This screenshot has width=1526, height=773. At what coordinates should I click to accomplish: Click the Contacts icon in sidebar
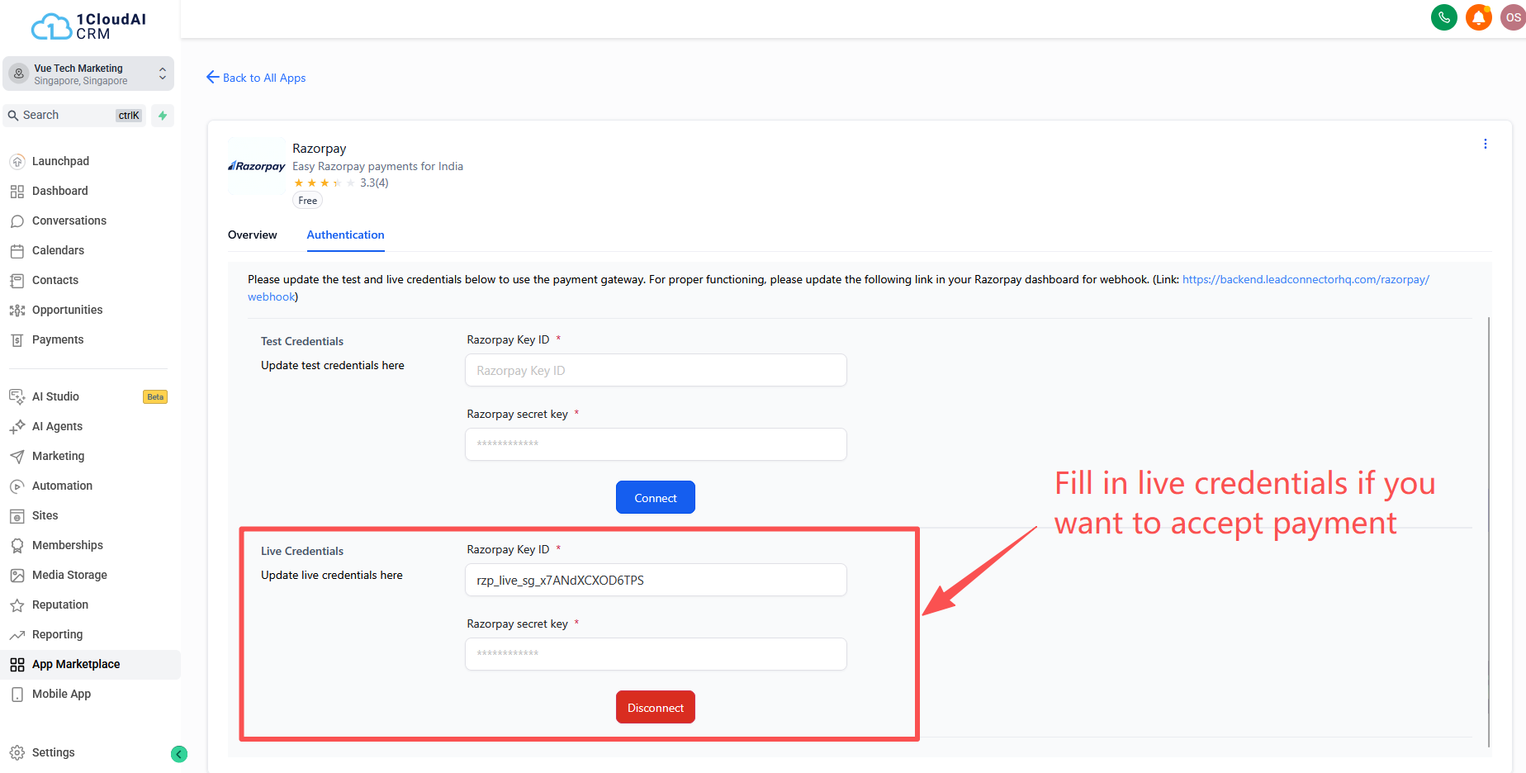coord(17,280)
